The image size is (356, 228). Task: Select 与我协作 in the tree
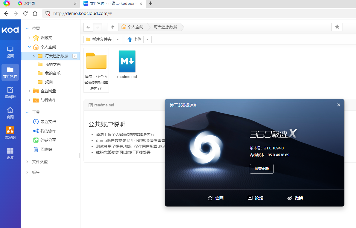pyautogui.click(x=48, y=100)
